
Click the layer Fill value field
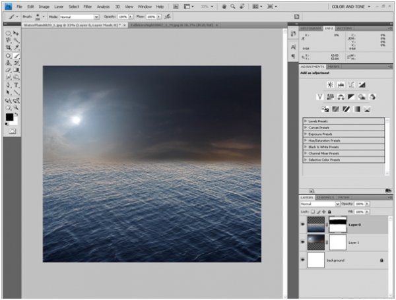tap(360, 212)
